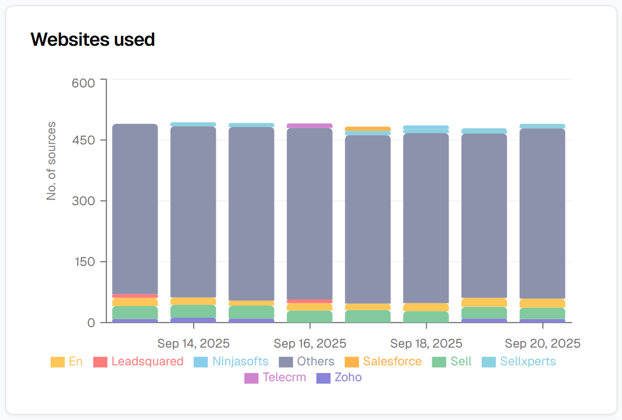
Task: Click the Zoho legend color swatch
Action: click(323, 378)
